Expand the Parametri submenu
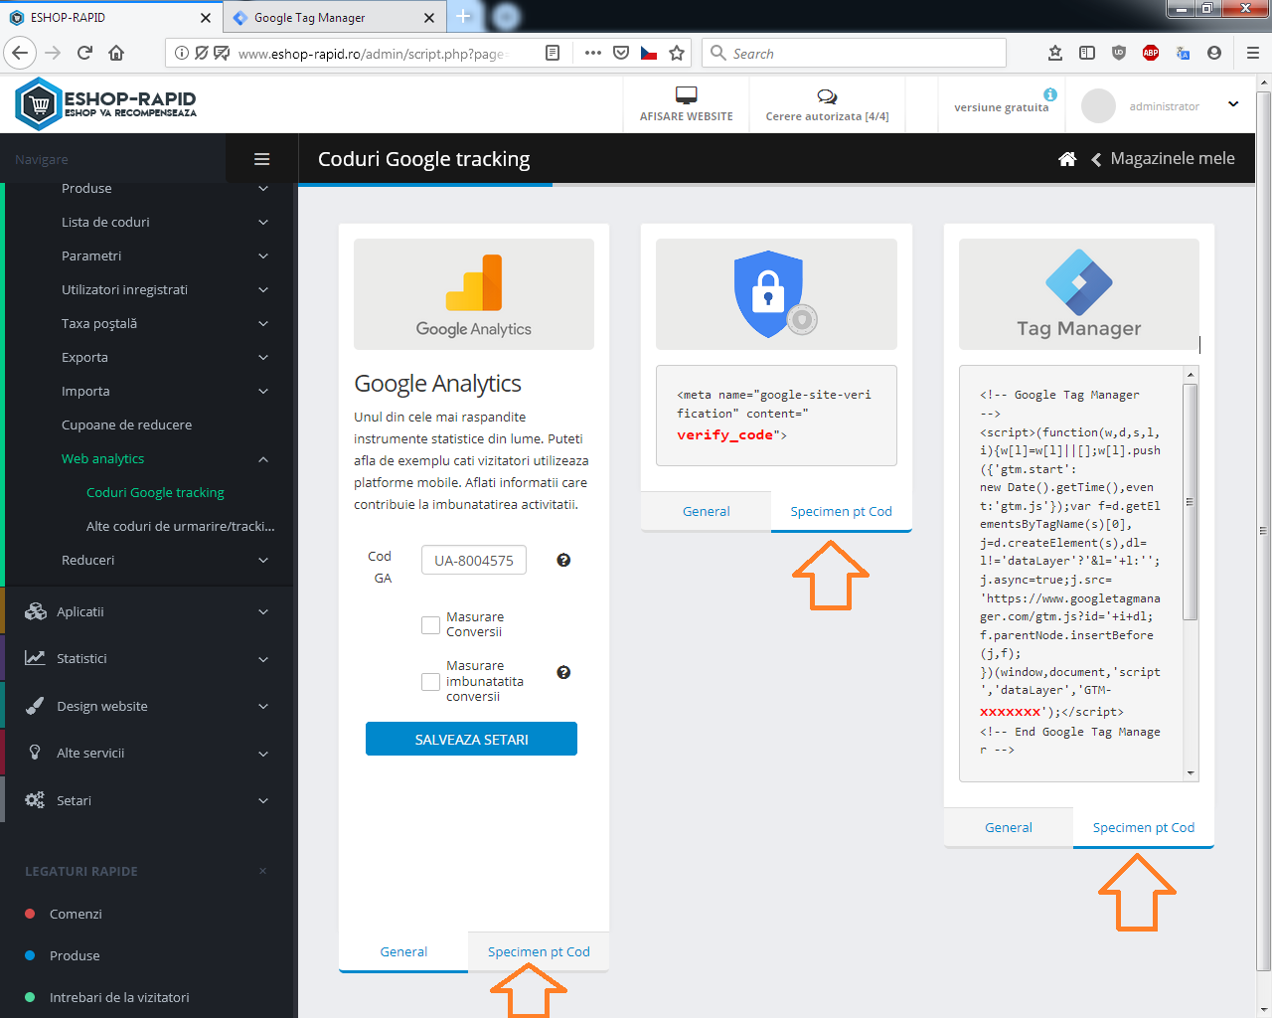 263,255
